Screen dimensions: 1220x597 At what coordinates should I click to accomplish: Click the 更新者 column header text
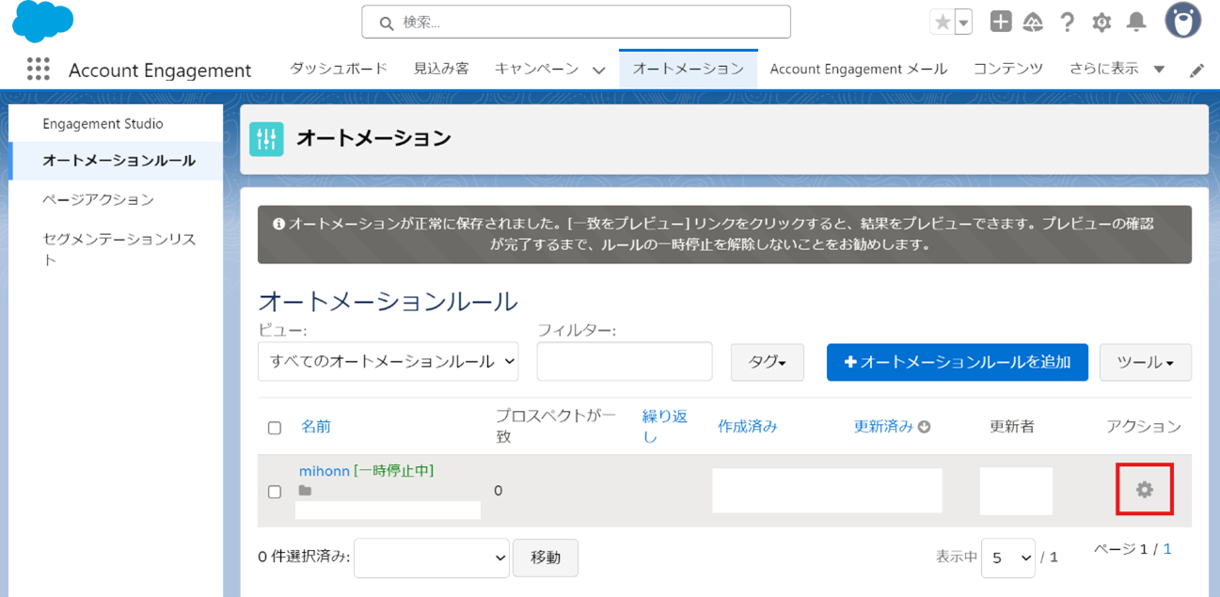[x=1012, y=427]
